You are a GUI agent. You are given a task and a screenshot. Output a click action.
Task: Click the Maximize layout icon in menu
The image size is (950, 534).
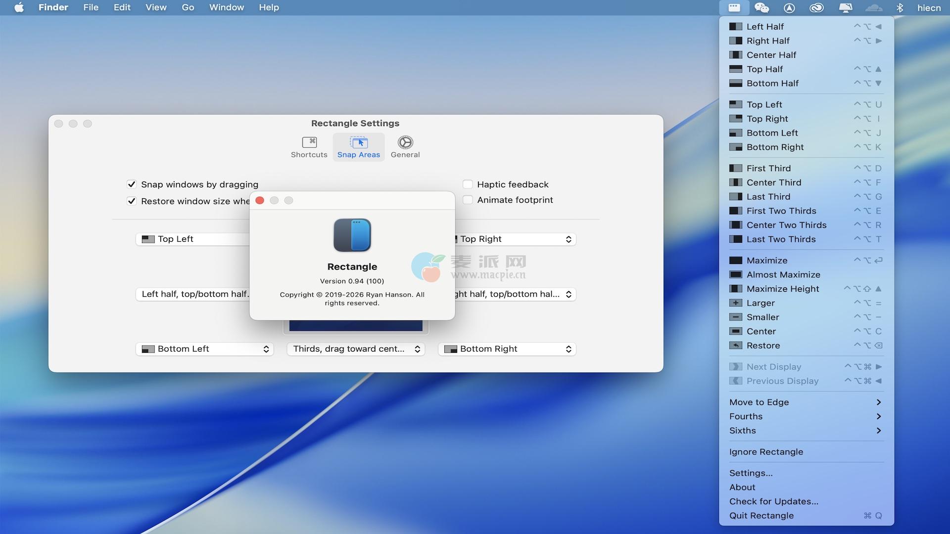click(x=736, y=261)
